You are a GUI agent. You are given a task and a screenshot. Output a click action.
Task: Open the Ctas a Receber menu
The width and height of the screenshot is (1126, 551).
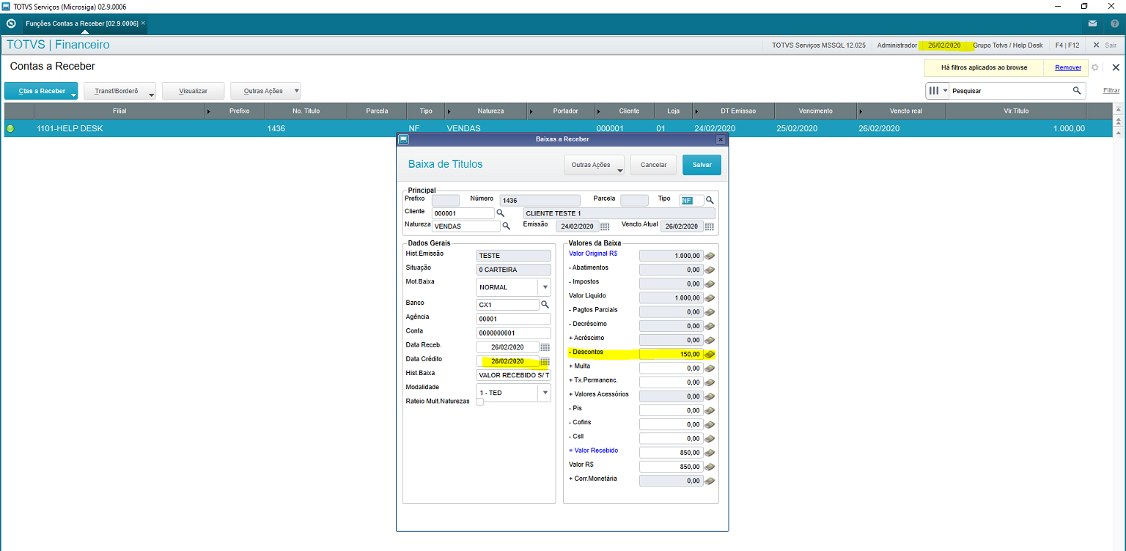(x=41, y=92)
